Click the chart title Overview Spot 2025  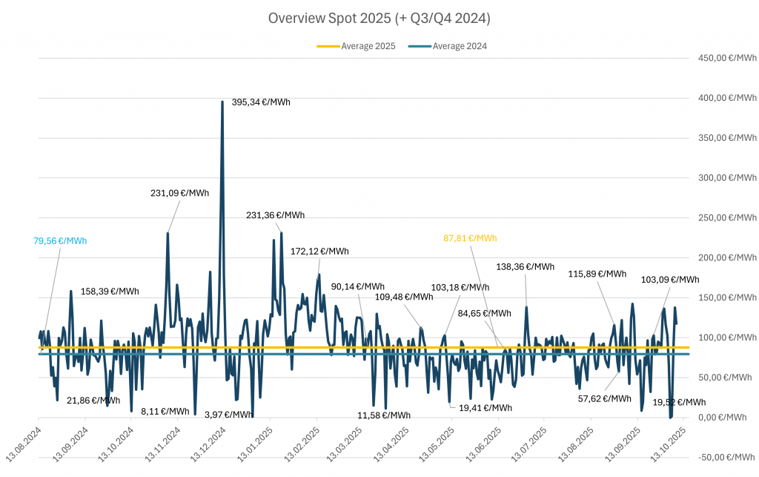379,18
